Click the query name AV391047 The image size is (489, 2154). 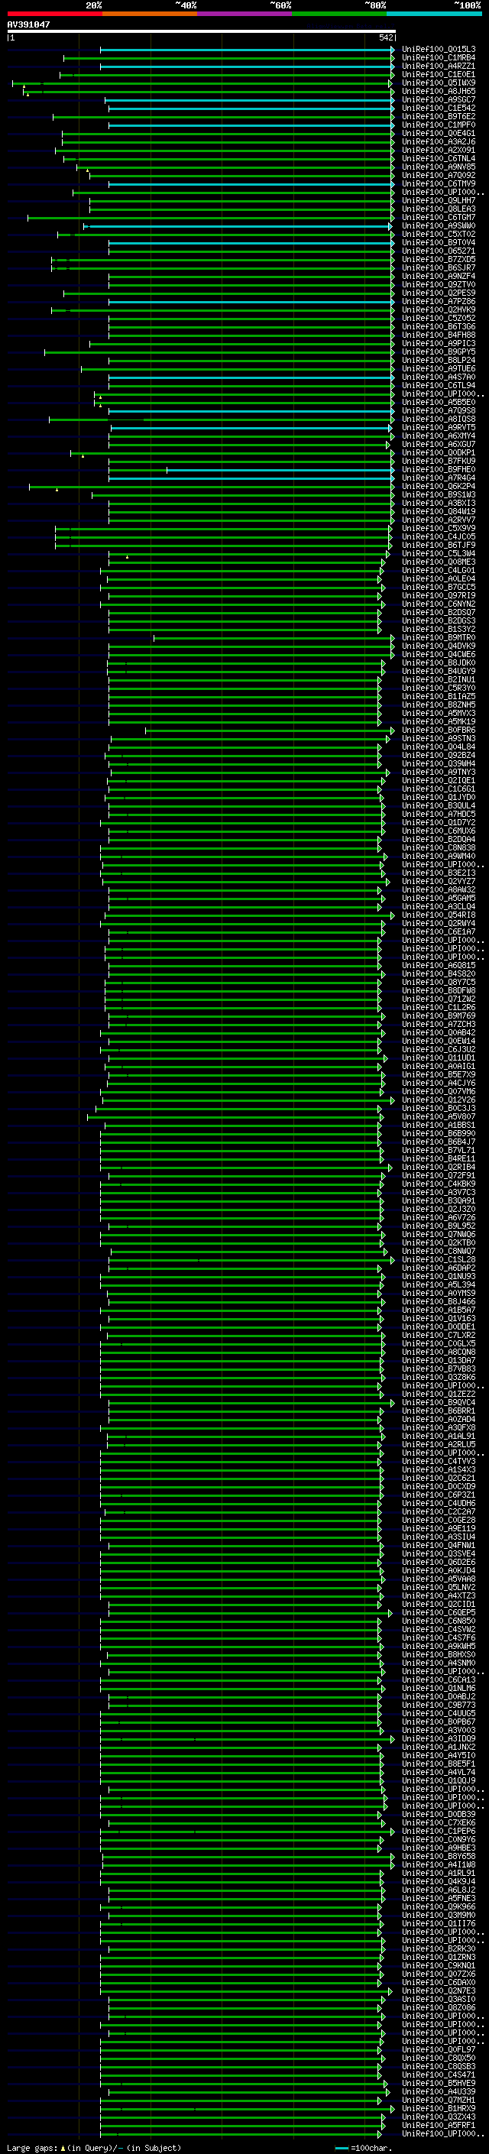coord(28,24)
